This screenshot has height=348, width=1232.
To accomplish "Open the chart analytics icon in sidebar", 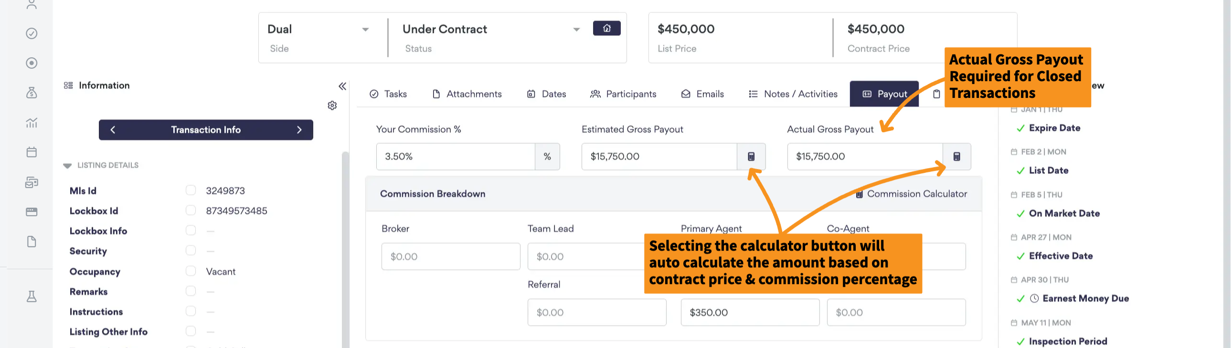I will [32, 122].
